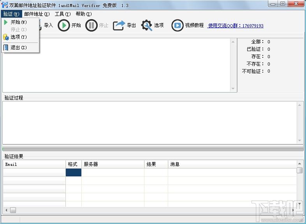
Task: Click the left arrow of the horizontal scrollbar
Action: pos(6,210)
